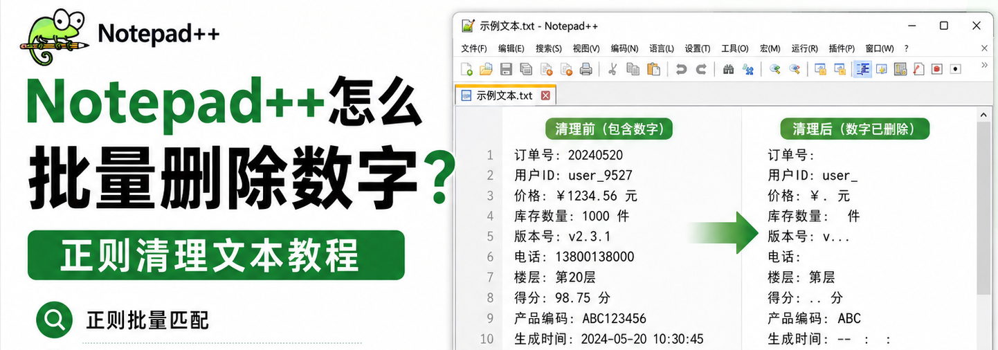Open the 编辑(E) menu
Viewport: 998px width, 350px height.
click(511, 48)
